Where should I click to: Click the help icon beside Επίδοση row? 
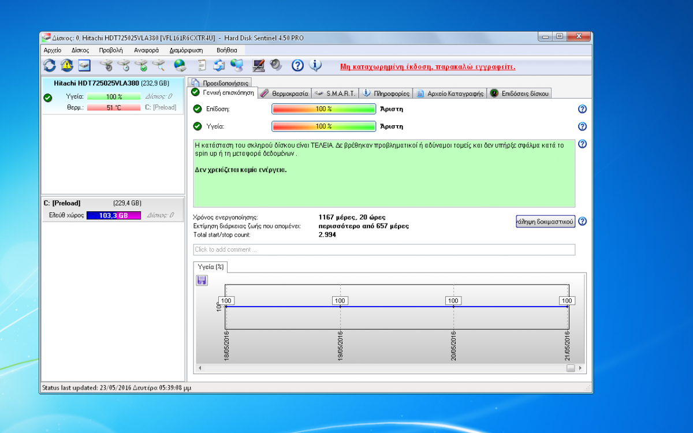582,109
